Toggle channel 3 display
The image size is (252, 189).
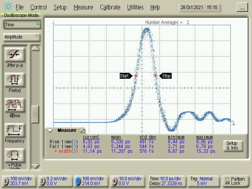tap(78, 181)
